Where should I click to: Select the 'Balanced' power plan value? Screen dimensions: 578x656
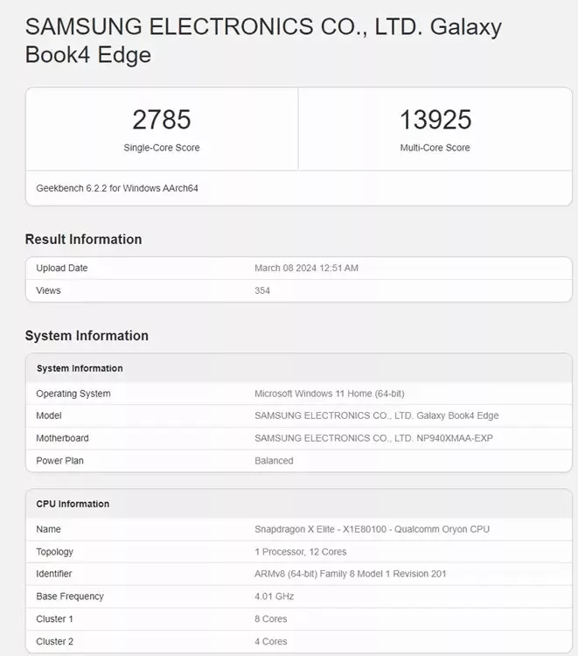[274, 461]
